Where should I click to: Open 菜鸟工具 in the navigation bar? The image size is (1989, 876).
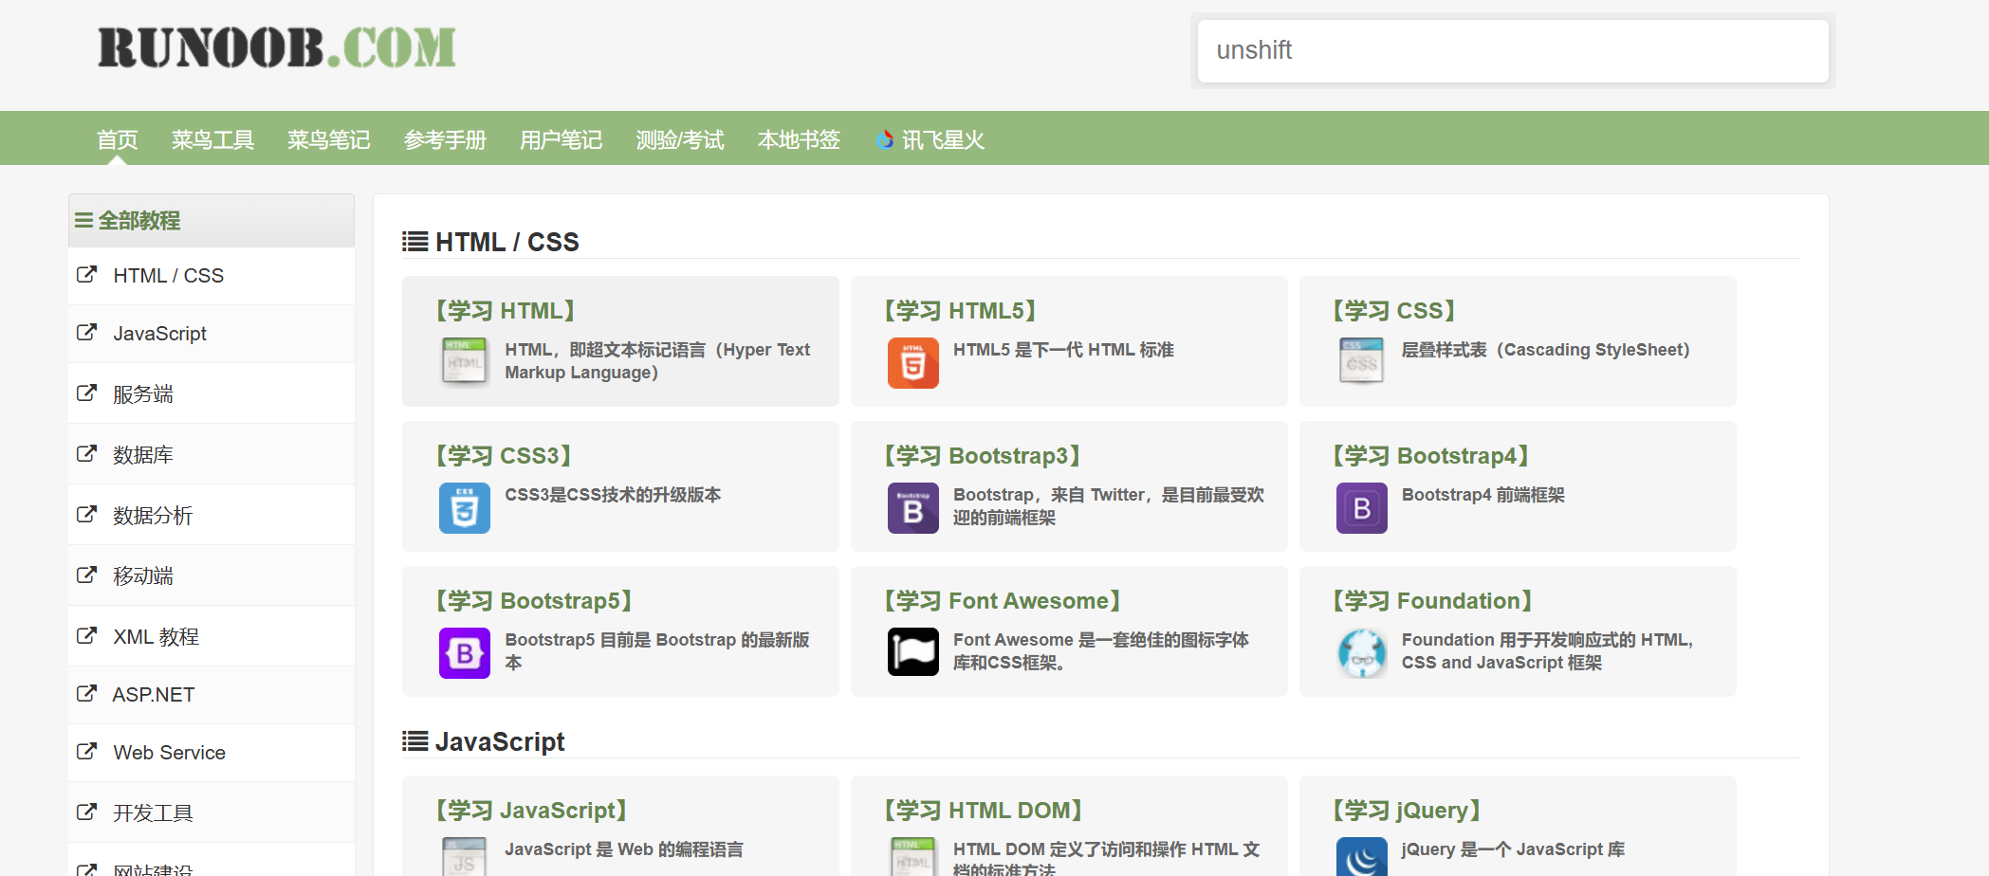tap(212, 140)
